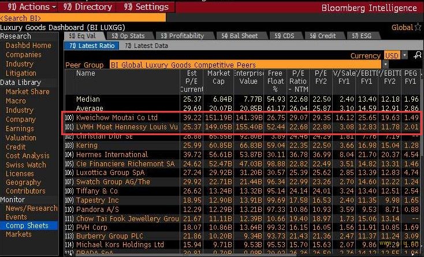Open Earnings in the sidebar

point(20,129)
